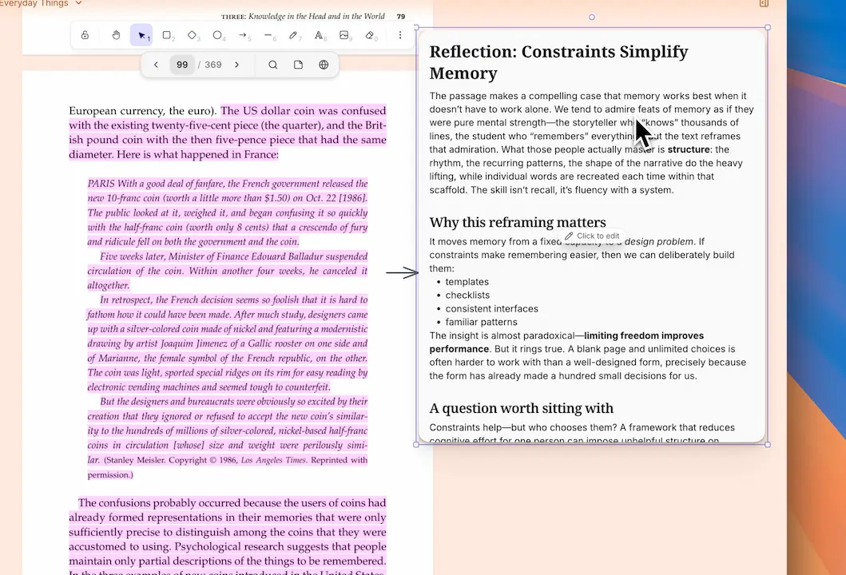Select the Ellipse shape tool
846x575 pixels.
pyautogui.click(x=217, y=35)
